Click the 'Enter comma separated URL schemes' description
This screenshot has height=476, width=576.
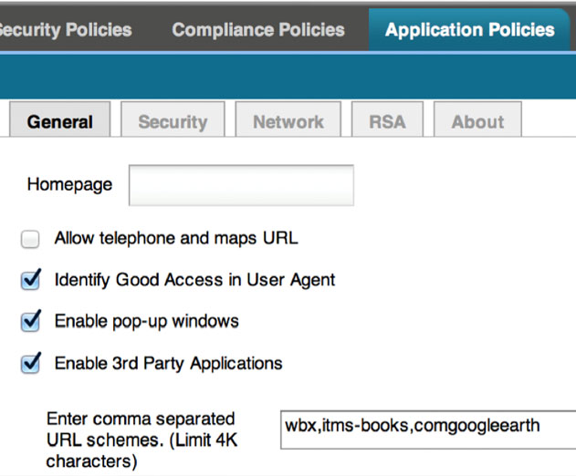pos(141,440)
